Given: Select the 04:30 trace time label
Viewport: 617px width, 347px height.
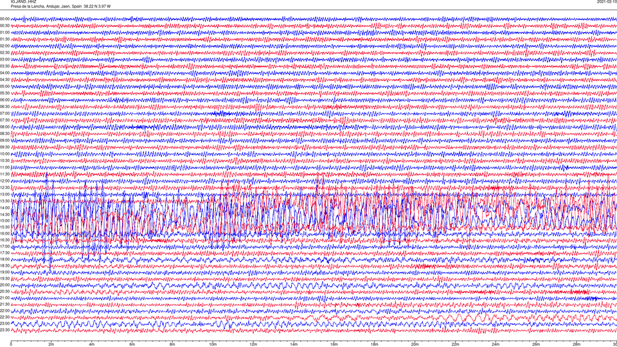Looking at the screenshot, I should [4, 80].
